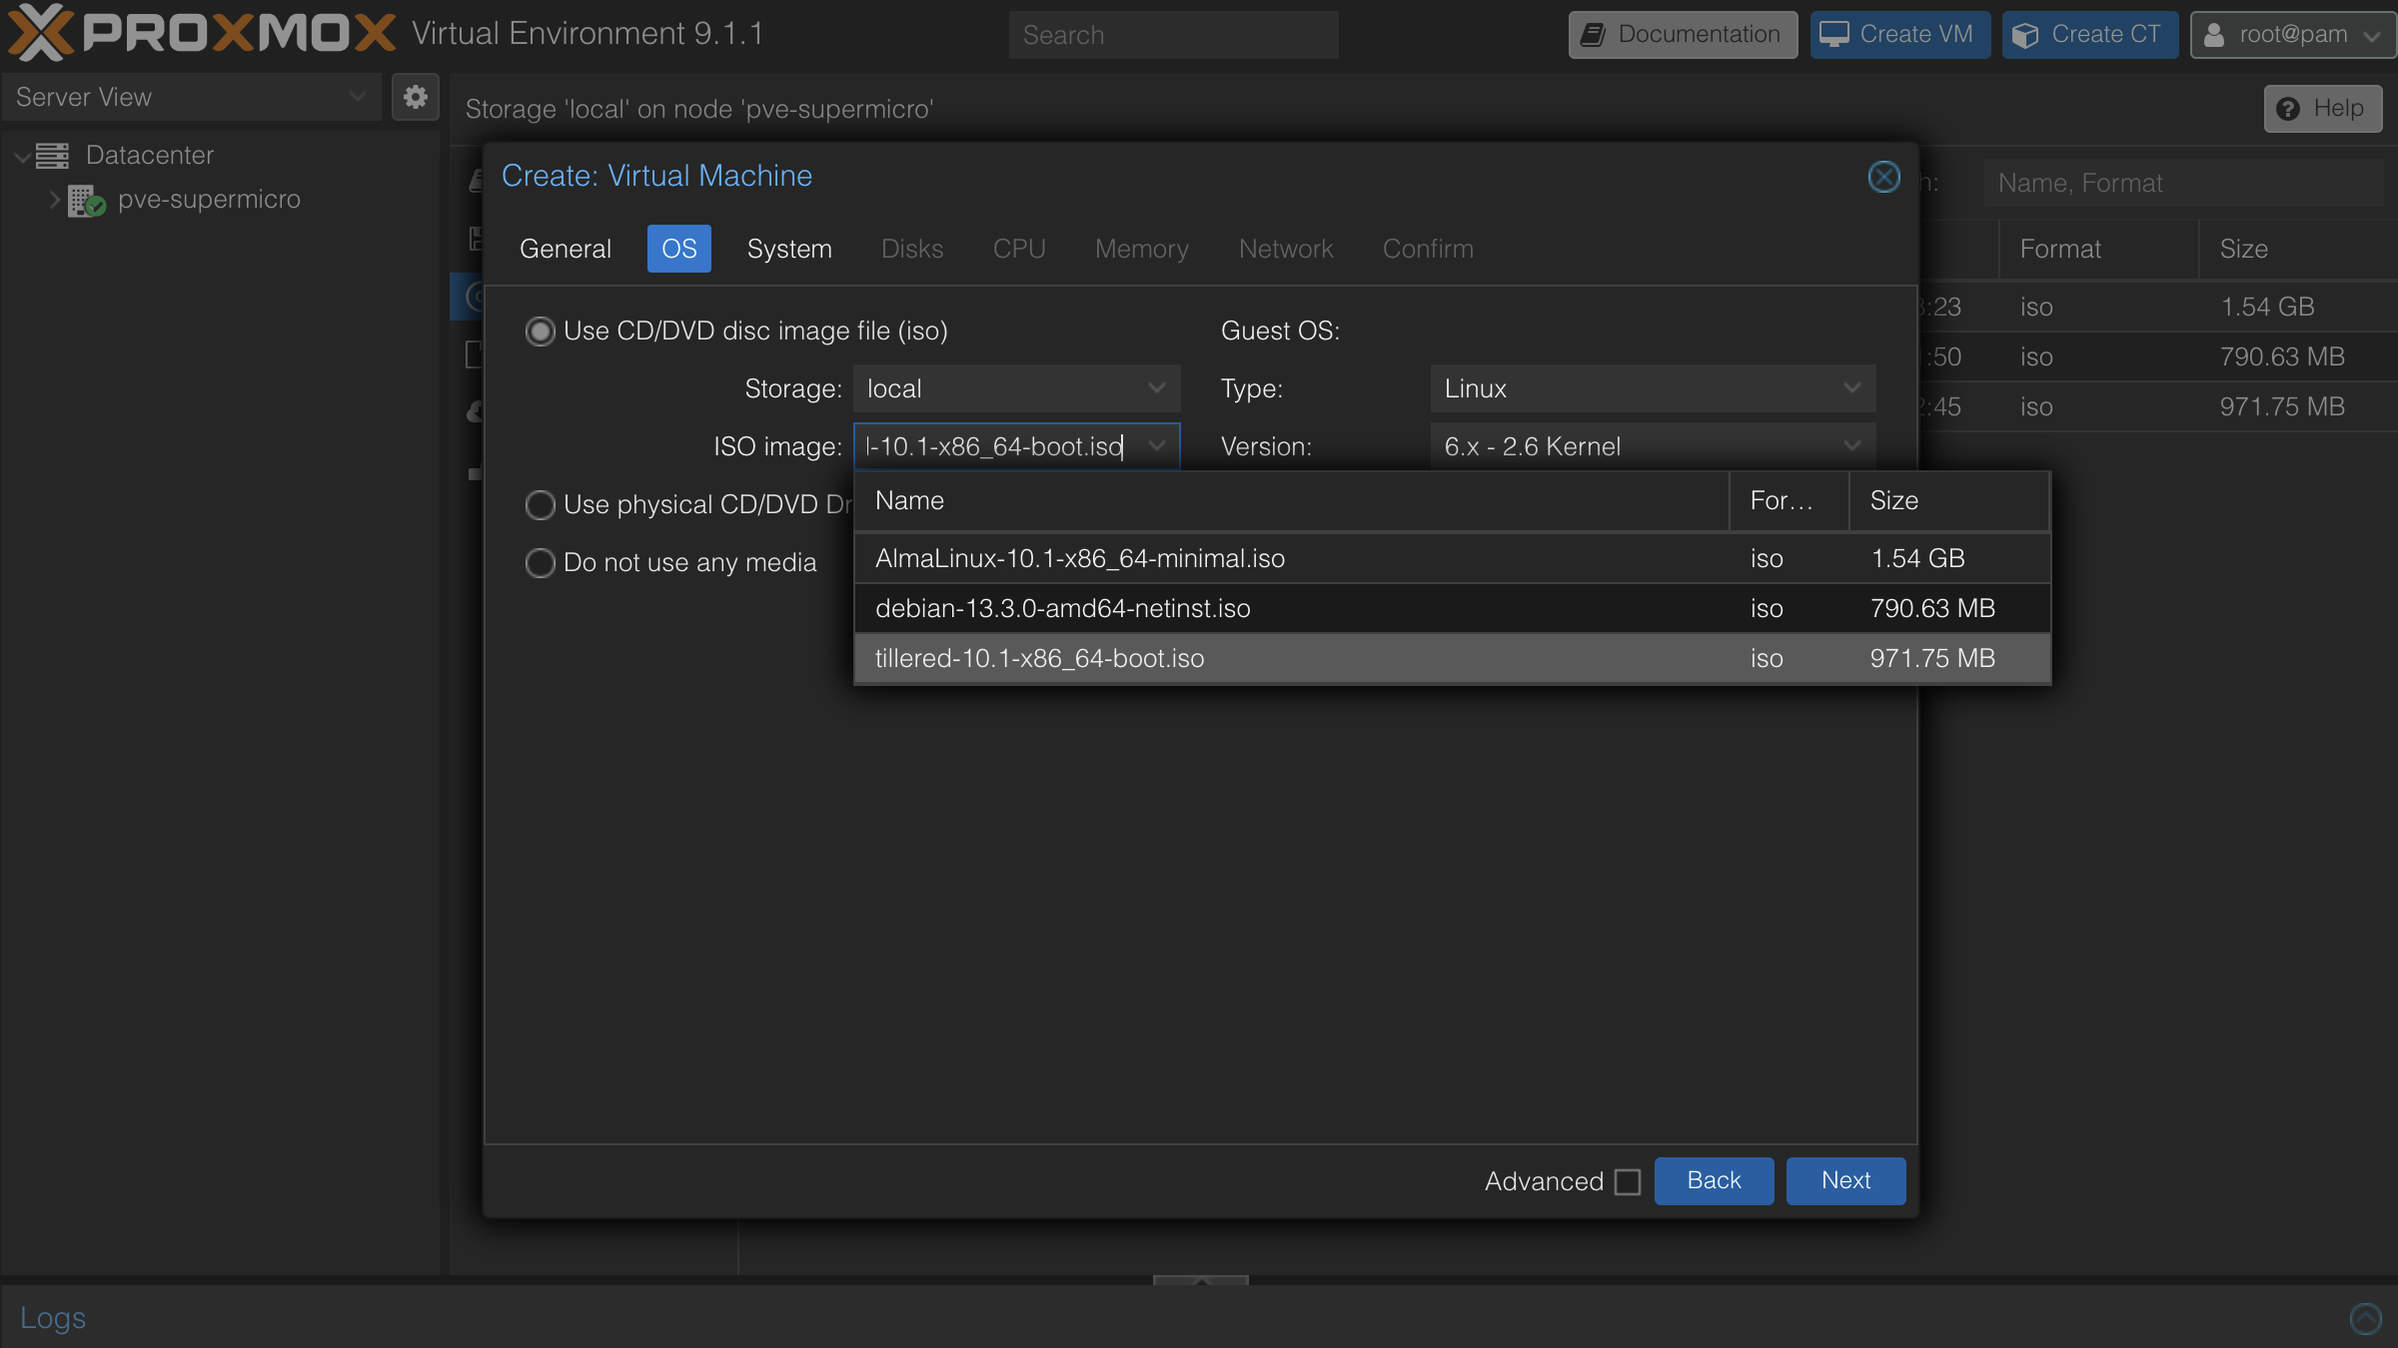Click the Name, Format filter field

[2183, 183]
